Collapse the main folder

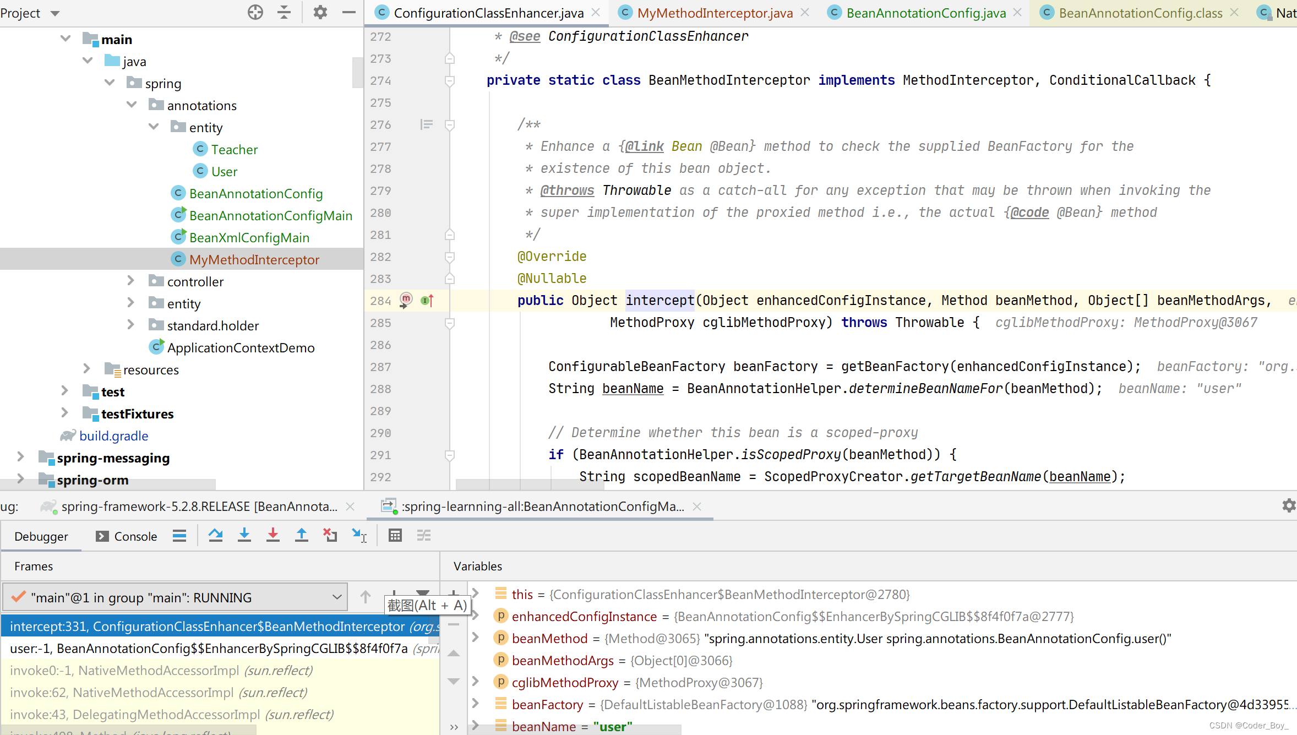[66, 39]
